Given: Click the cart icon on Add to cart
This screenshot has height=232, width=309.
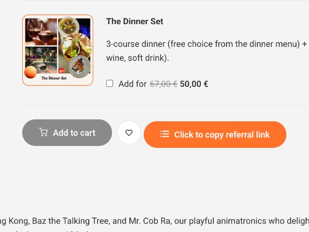Looking at the screenshot, I should (43, 132).
